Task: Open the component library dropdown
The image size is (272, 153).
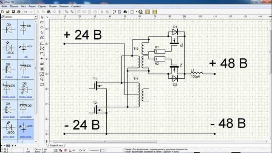Action: coord(36,17)
